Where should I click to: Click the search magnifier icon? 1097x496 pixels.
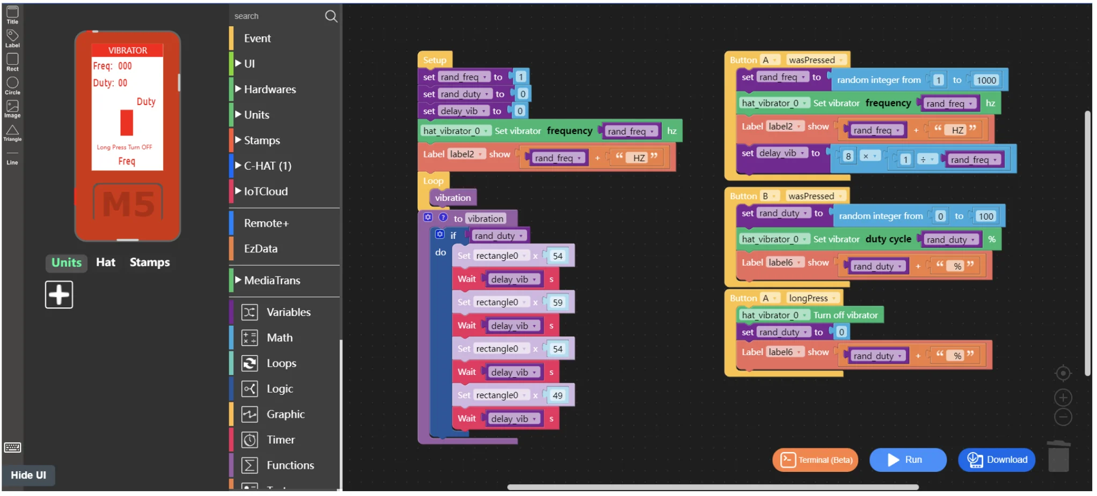point(331,17)
